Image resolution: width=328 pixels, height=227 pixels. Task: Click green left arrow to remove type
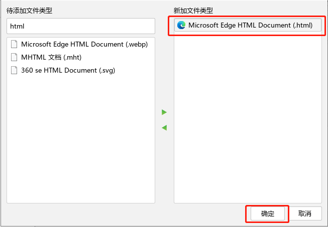pos(164,128)
